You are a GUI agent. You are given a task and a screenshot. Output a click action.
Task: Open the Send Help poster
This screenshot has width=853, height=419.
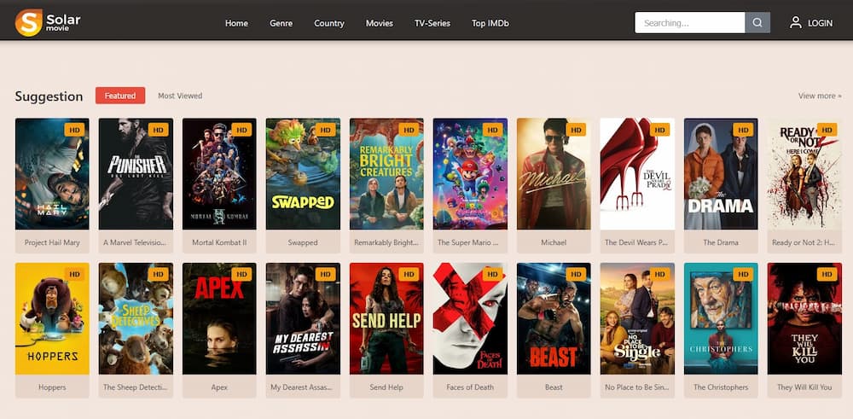click(386, 318)
